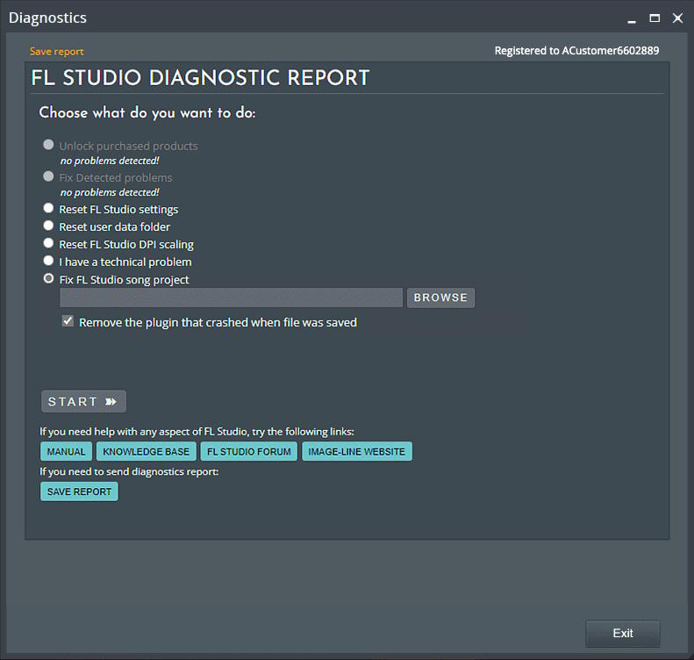Screen dimensions: 694x660
Task: Click the BROWSE button for song project
Action: (x=440, y=298)
